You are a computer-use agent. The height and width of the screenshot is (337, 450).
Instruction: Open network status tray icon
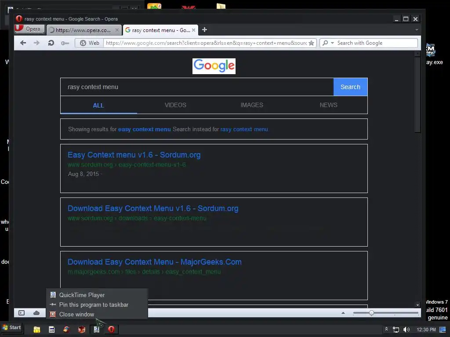396,330
